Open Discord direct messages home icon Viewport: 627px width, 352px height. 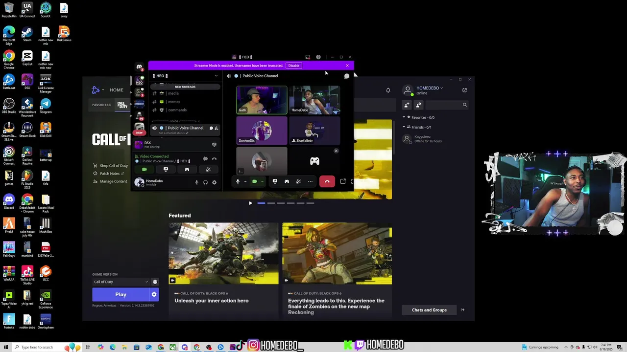point(139,67)
